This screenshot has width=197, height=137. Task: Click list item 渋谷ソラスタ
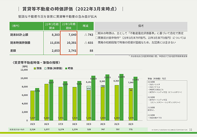[154, 84]
